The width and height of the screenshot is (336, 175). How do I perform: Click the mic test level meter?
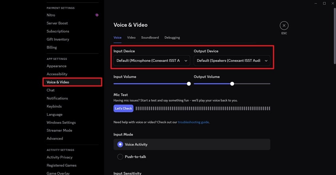tap(203, 108)
